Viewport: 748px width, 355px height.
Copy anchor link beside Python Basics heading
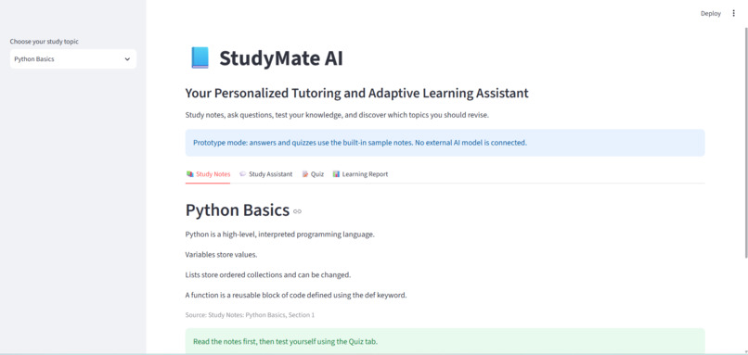(297, 211)
